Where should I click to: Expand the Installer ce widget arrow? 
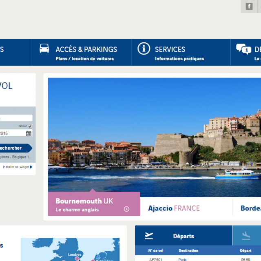[31, 167]
